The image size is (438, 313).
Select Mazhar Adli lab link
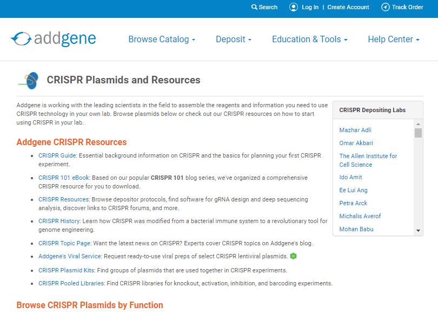[355, 130]
